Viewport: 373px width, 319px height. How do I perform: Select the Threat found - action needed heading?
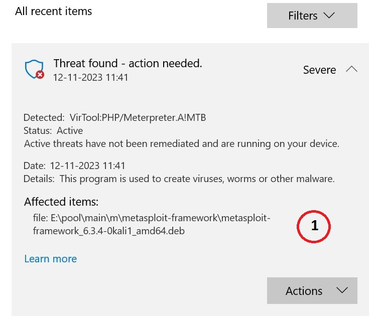[x=128, y=63]
